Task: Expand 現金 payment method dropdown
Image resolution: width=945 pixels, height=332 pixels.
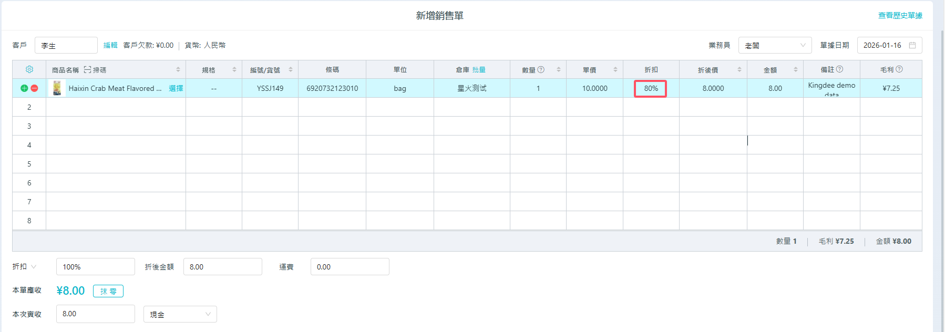Action: 180,314
